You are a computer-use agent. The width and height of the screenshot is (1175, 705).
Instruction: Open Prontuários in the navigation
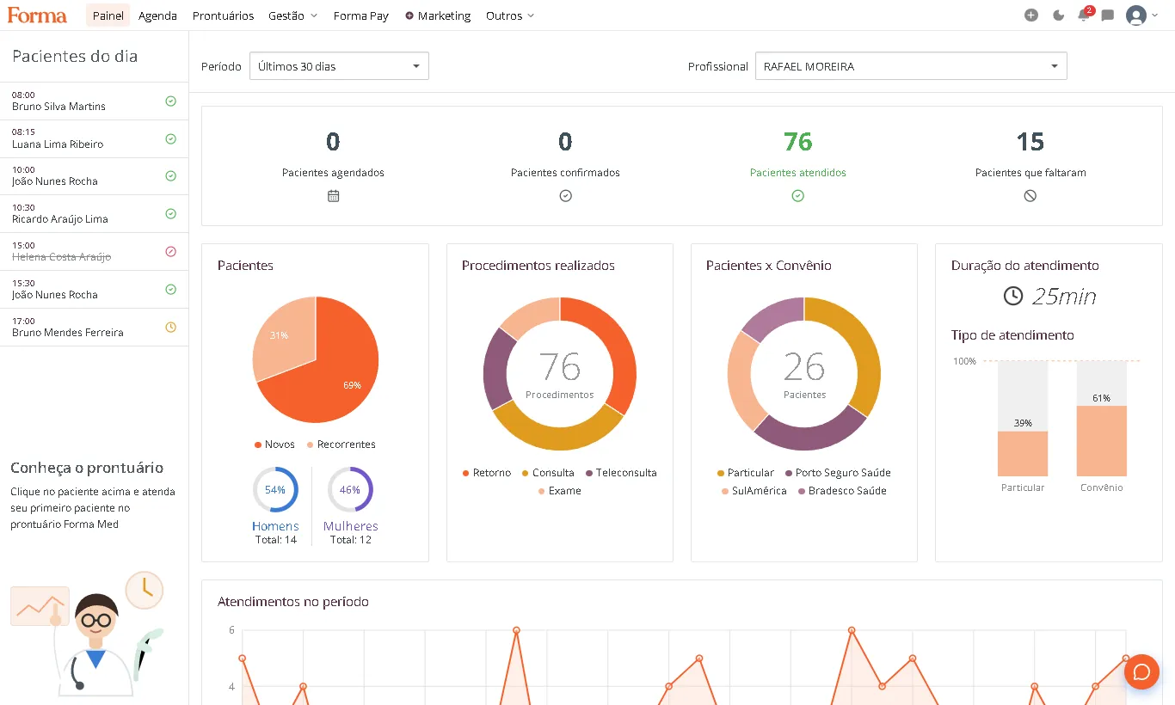pos(223,15)
